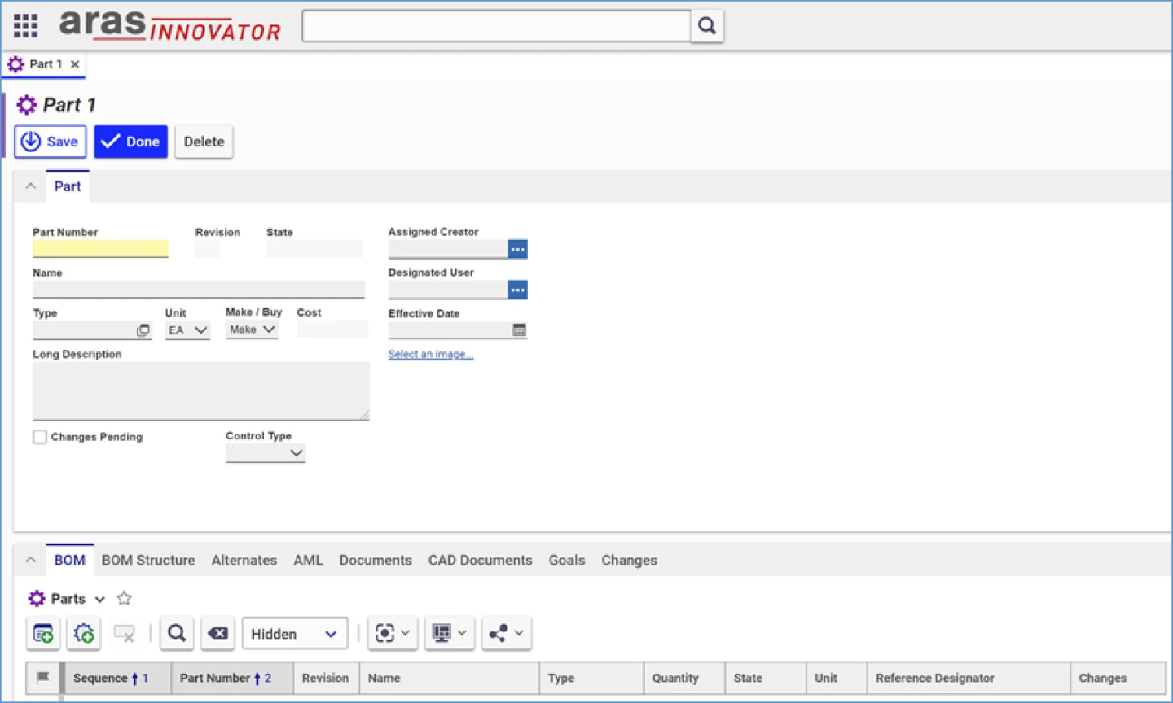Switch to the AML tab
Screen dimensions: 1173x703
click(308, 560)
